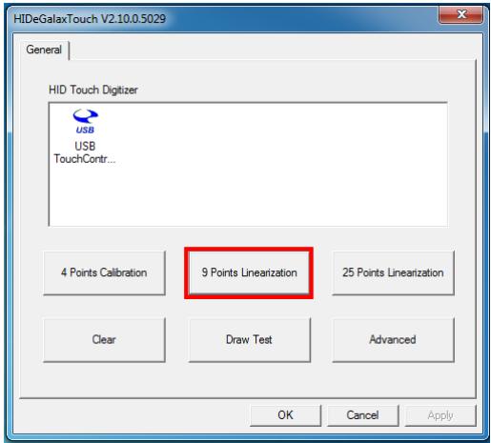Open the Draw Test

[249, 340]
